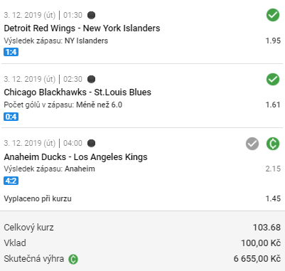Click the 1.95 odds value
The width and height of the screenshot is (285, 271).
(273, 41)
